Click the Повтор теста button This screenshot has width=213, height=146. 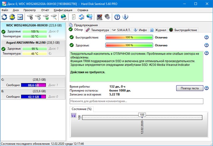click(189, 88)
